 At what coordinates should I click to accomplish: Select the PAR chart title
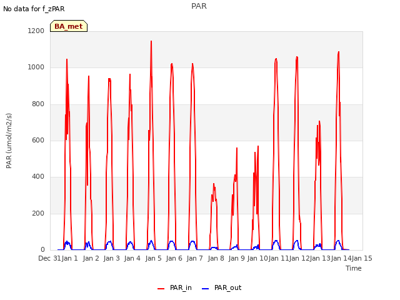coord(199,6)
